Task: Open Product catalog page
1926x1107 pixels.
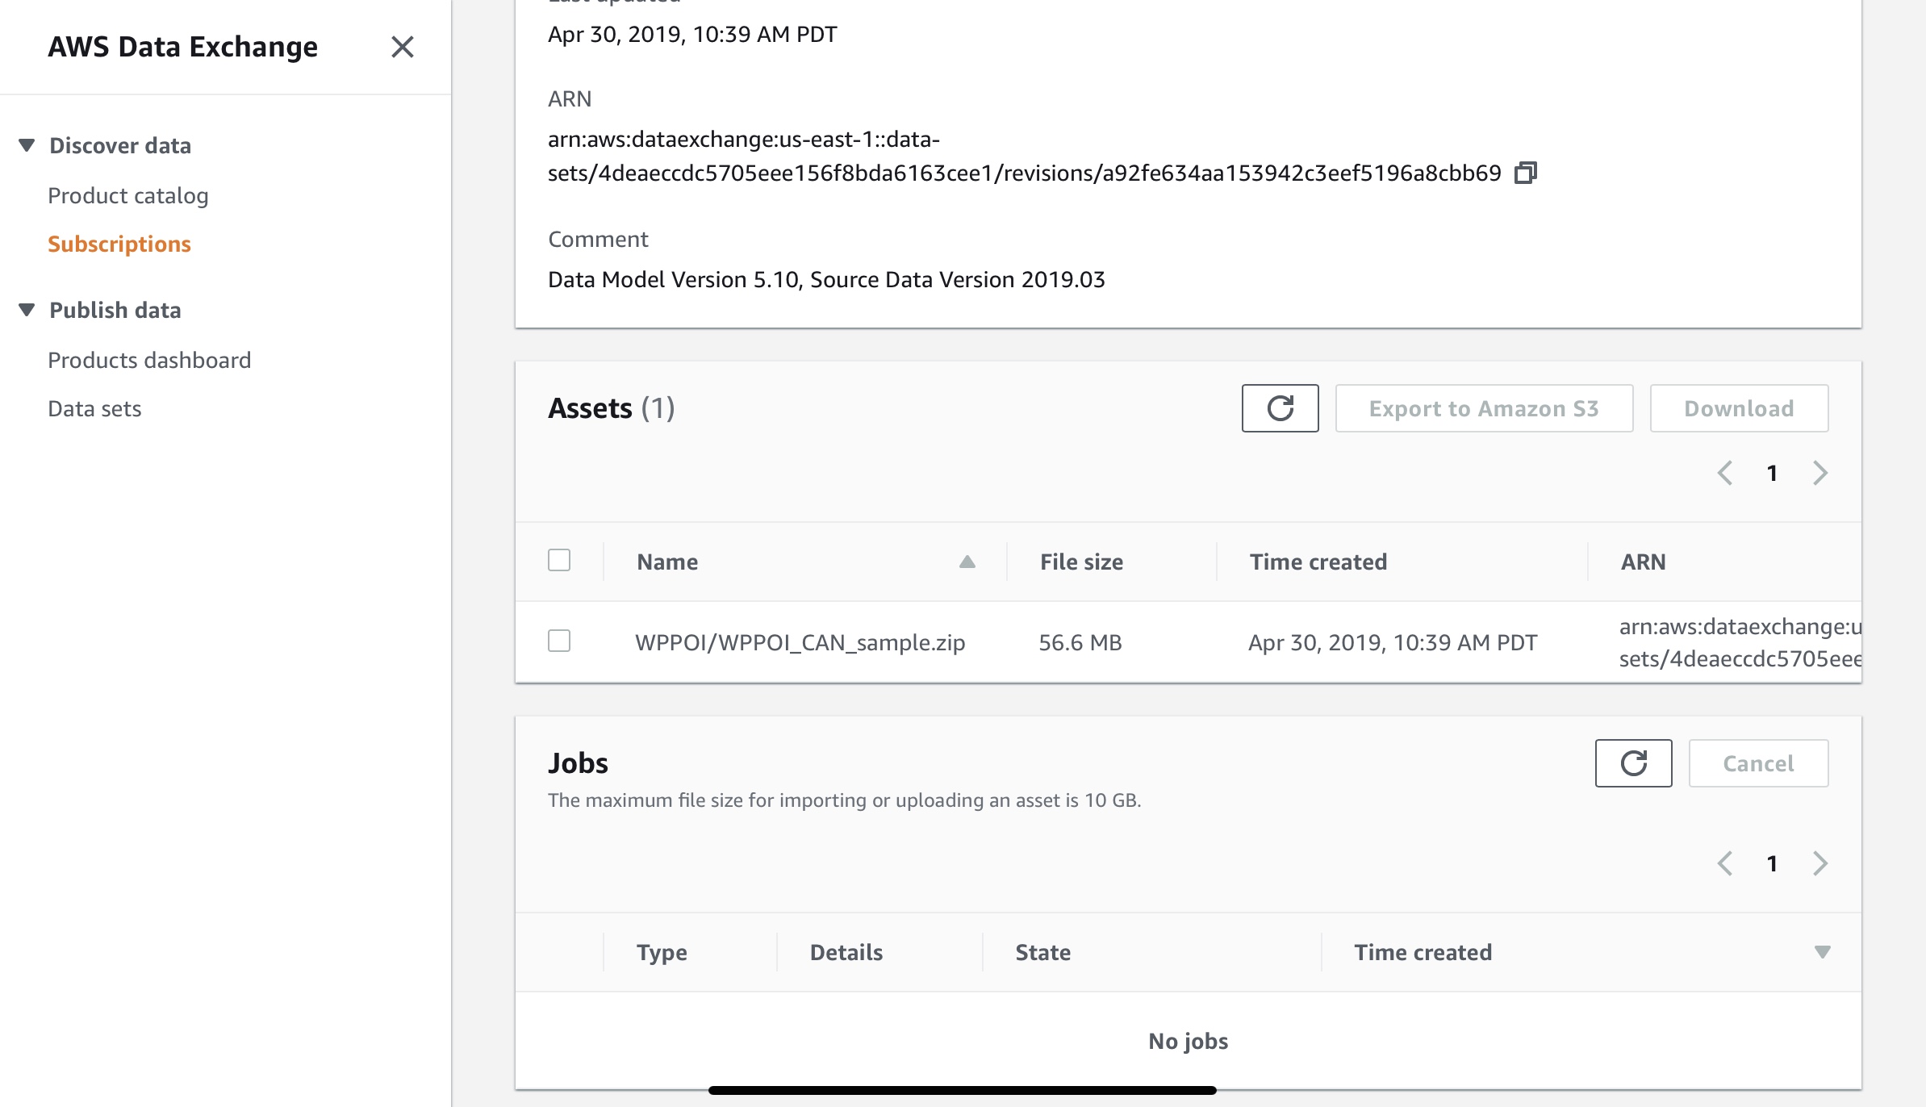Action: (x=128, y=195)
